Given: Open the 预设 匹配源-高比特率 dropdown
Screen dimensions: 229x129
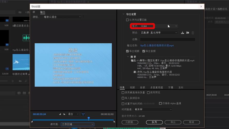Looking at the screenshot, I should tap(159, 33).
